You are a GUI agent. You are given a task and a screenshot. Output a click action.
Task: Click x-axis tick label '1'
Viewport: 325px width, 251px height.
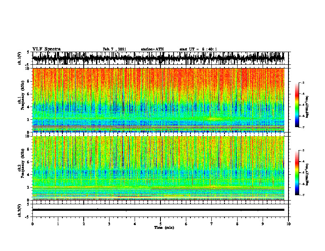pyautogui.click(x=58, y=224)
